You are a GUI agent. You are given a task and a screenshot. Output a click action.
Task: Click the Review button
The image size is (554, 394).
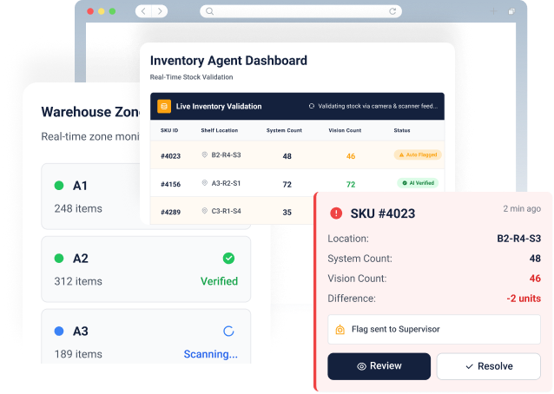[x=379, y=366]
